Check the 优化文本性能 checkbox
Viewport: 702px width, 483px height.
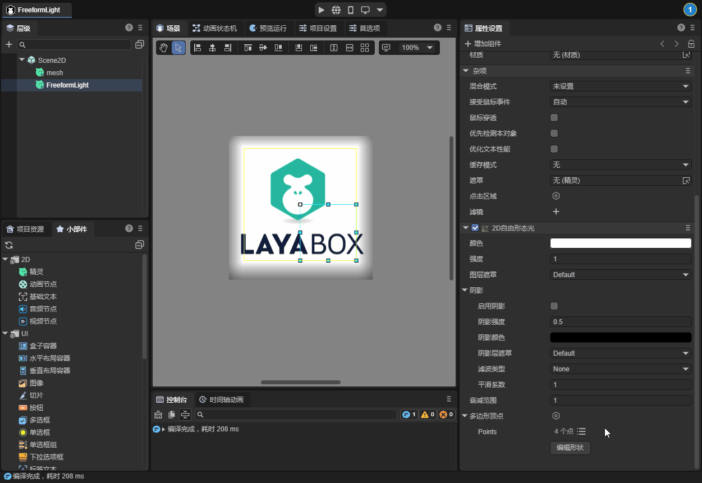point(554,149)
